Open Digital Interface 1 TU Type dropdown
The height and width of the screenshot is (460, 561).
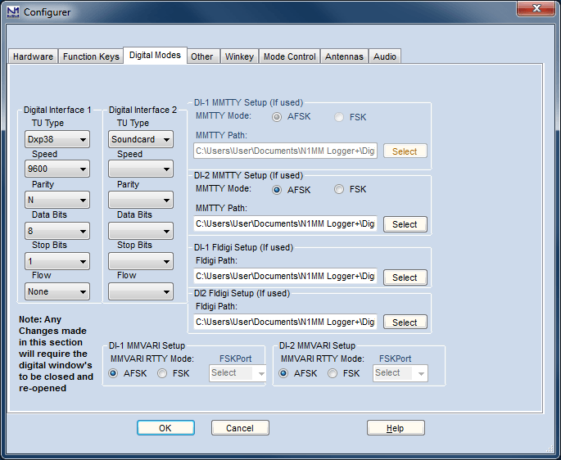point(57,139)
